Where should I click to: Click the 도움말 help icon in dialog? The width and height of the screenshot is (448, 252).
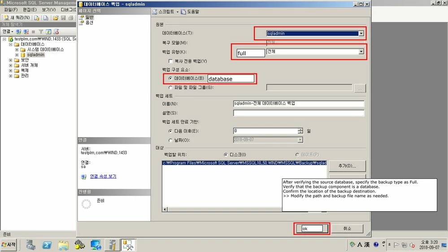pos(183,12)
